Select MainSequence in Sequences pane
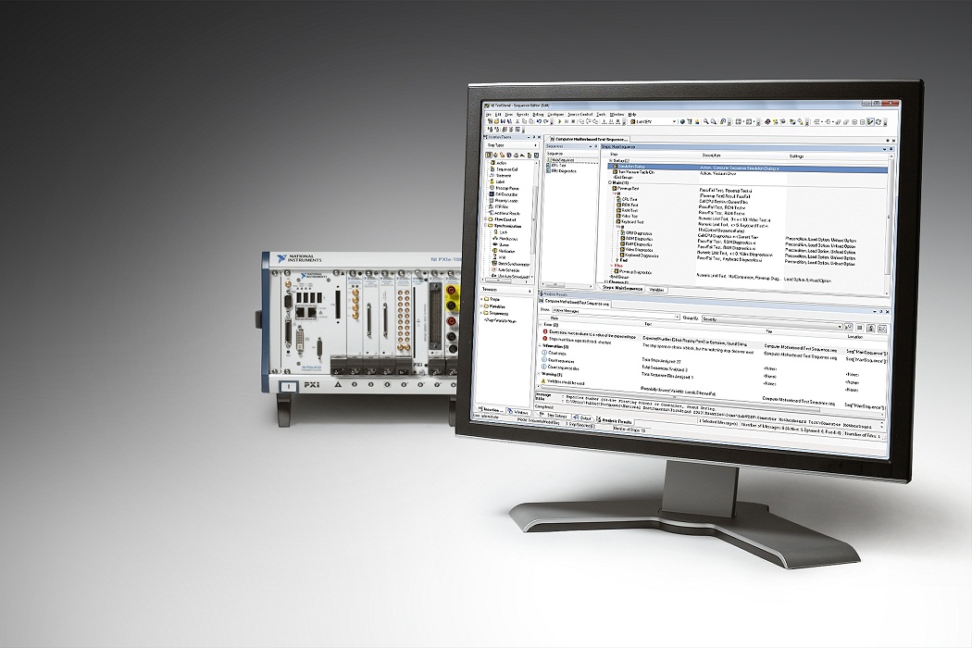Viewport: 972px width, 648px height. click(561, 160)
